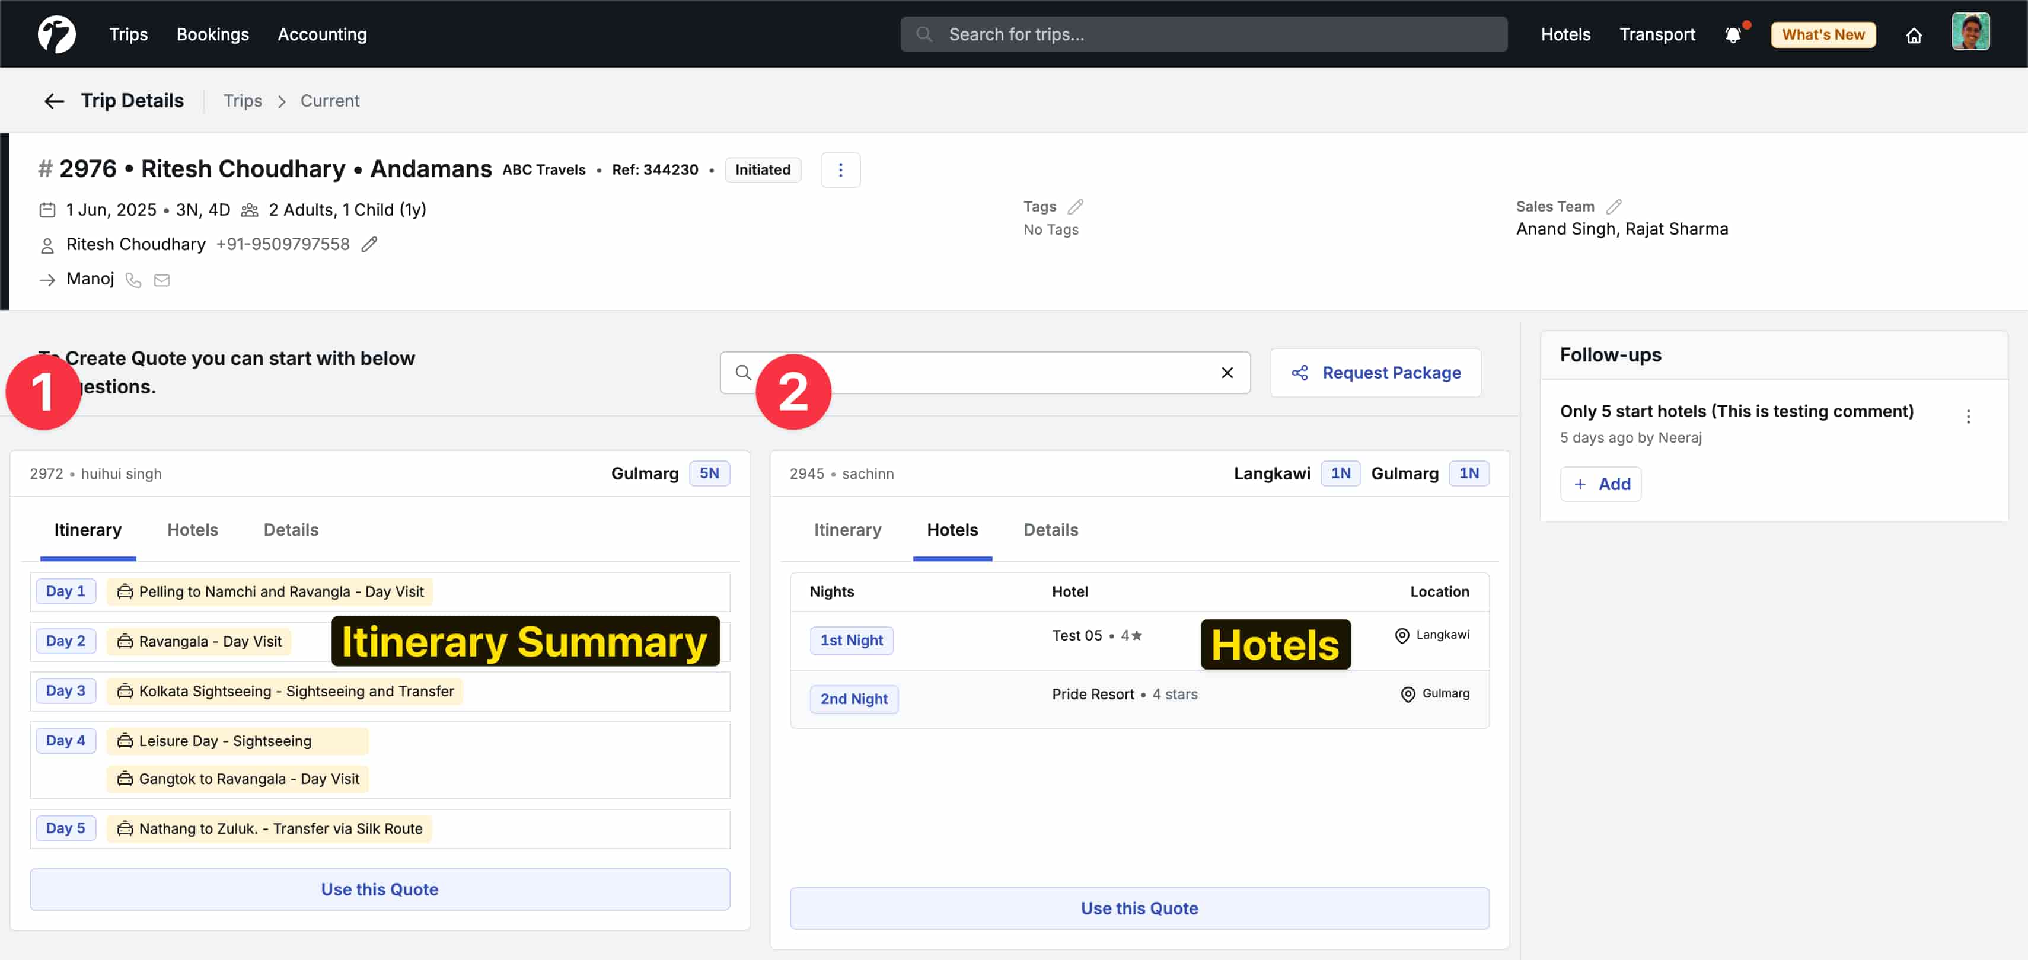This screenshot has height=960, width=2028.
Task: Clear the quote search field using the X icon
Action: click(1227, 372)
